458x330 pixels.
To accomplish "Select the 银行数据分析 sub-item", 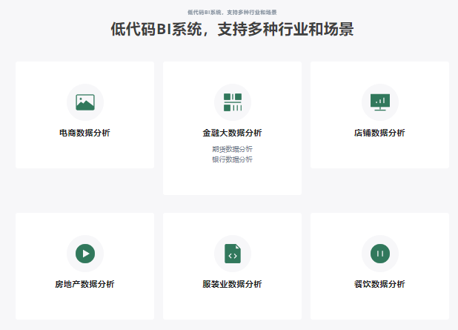I will click(x=232, y=159).
